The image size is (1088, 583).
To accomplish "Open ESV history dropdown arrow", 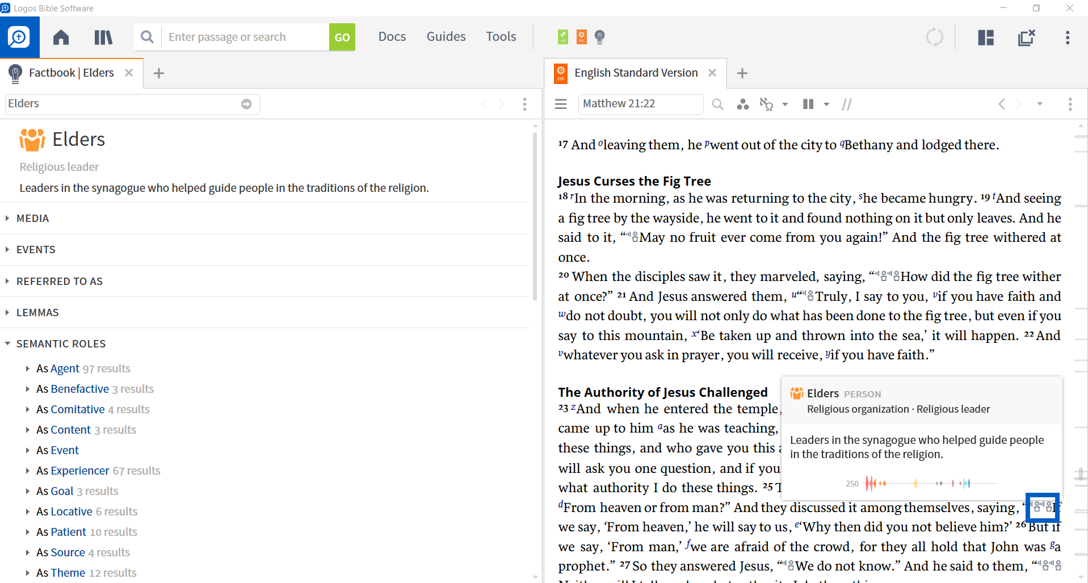I will [x=1040, y=104].
